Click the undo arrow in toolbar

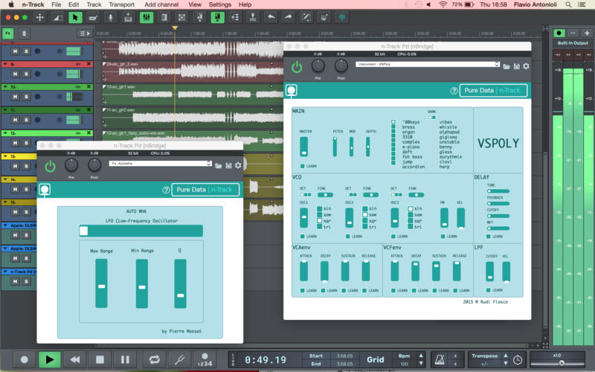pyautogui.click(x=271, y=17)
